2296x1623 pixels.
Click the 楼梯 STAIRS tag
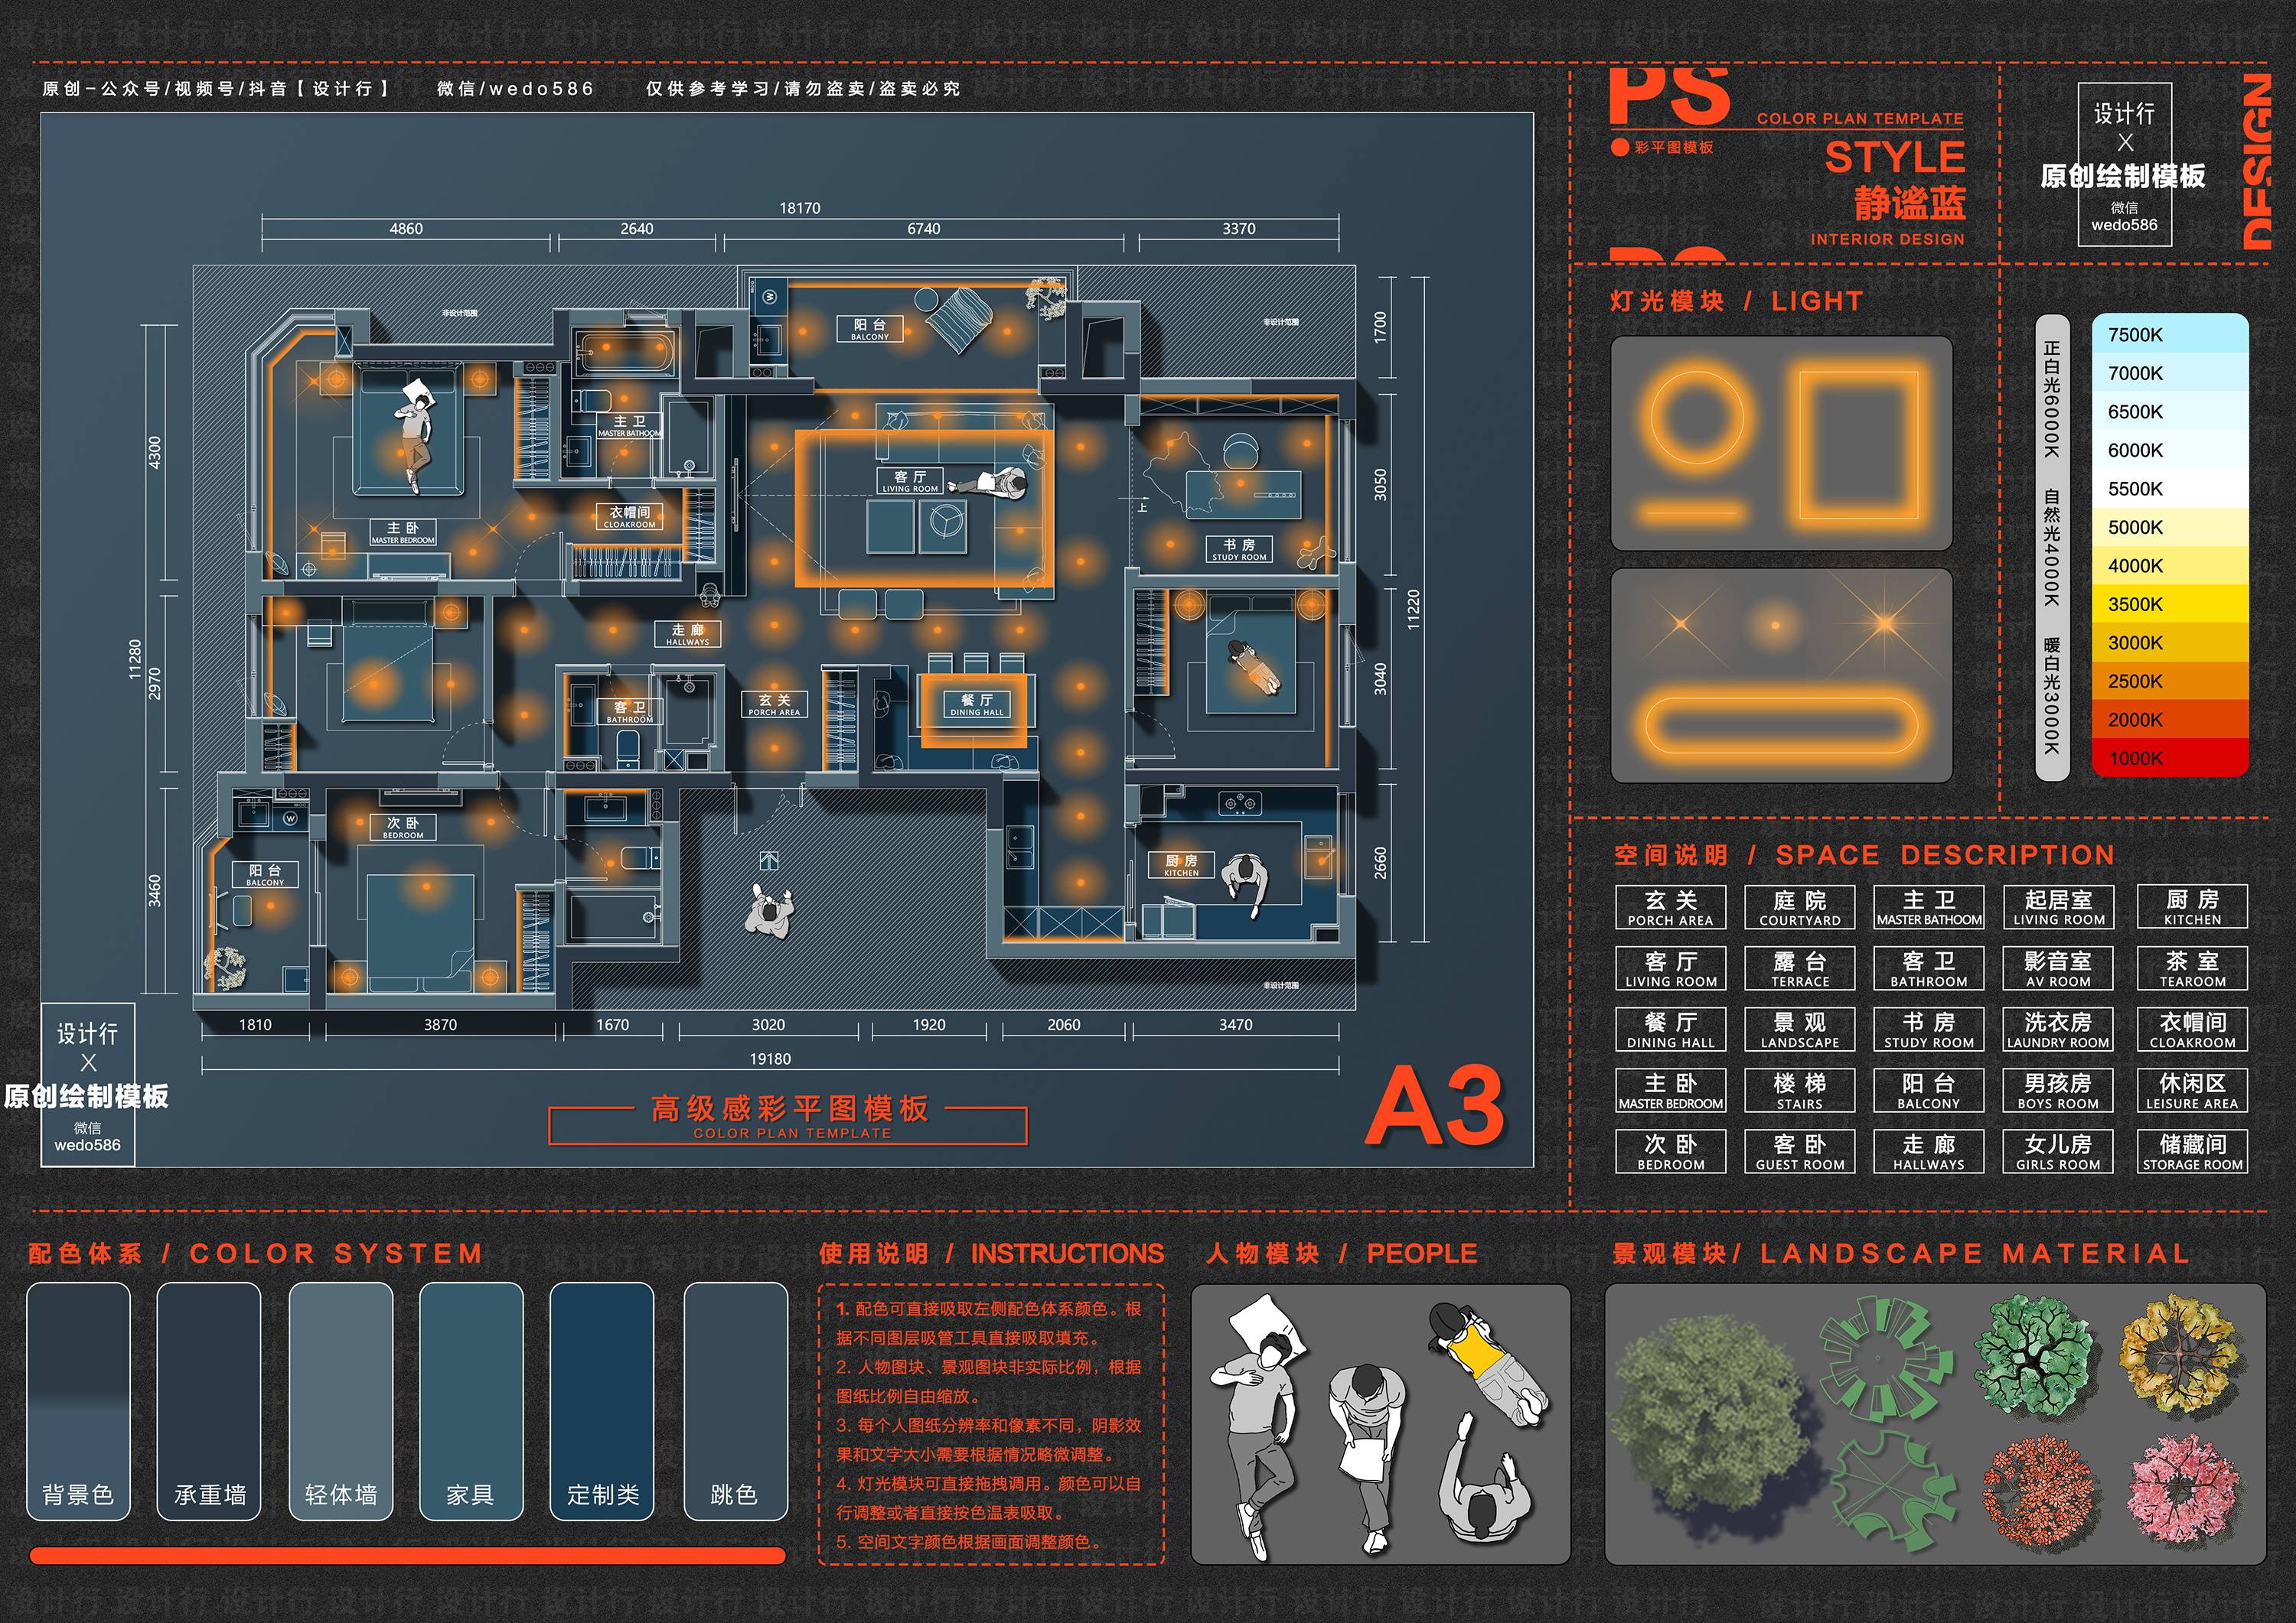[1800, 1091]
